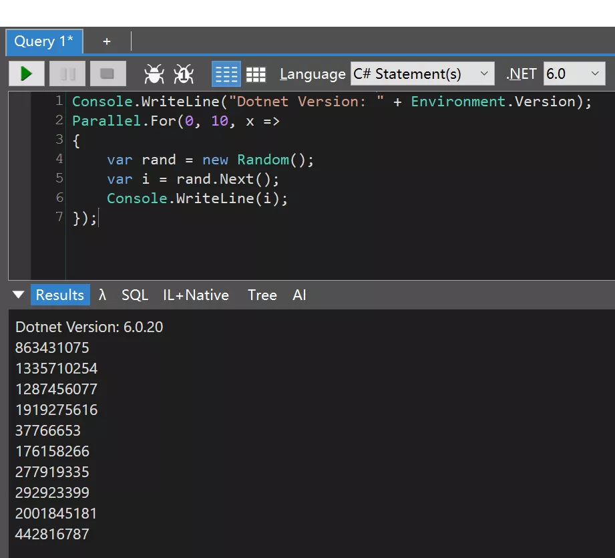
Task: Toggle the bug icon with number 1
Action: coord(184,74)
